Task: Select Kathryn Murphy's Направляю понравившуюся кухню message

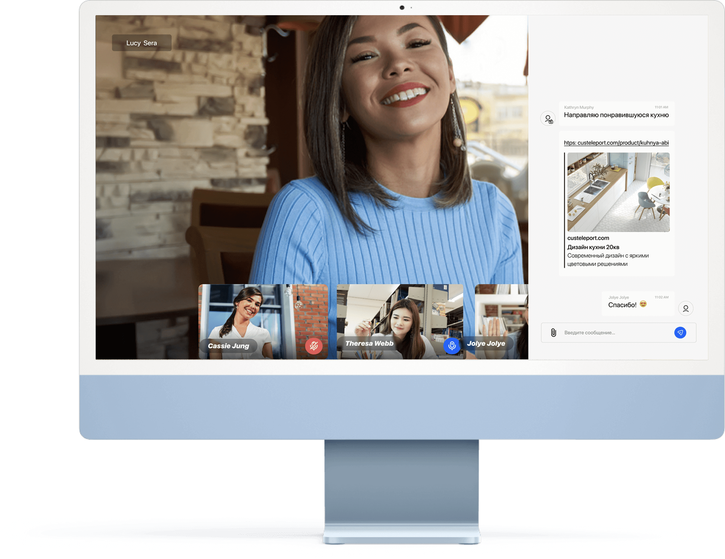Action: point(616,115)
